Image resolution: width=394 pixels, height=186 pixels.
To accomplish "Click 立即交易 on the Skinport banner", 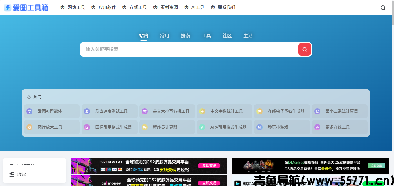I will coord(209,166).
